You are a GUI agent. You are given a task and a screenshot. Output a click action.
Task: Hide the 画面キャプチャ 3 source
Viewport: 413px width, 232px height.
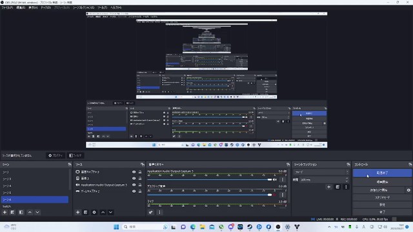pos(134,172)
